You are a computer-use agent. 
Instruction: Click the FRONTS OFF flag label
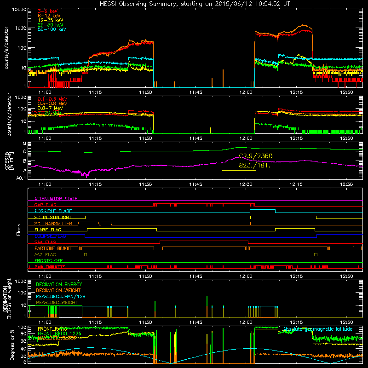click(49, 261)
